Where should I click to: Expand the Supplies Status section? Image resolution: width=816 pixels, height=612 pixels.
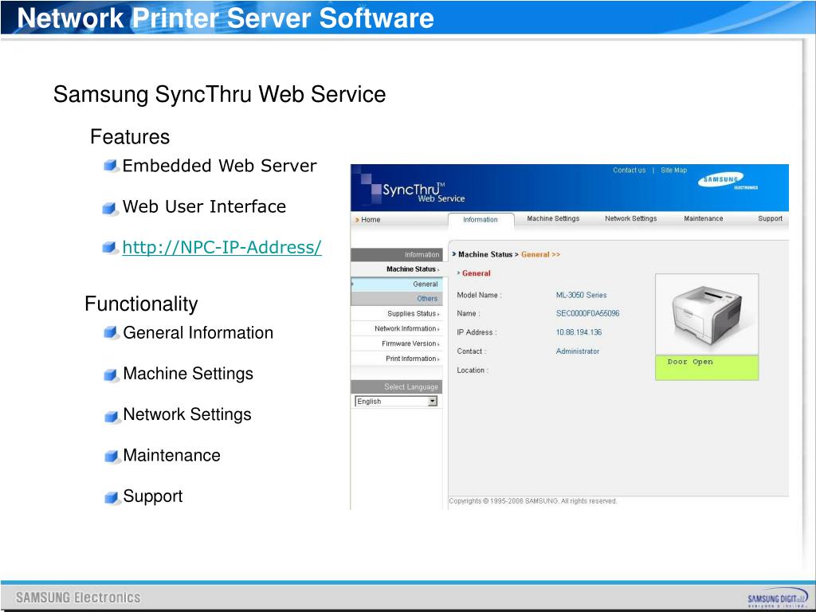(397, 314)
